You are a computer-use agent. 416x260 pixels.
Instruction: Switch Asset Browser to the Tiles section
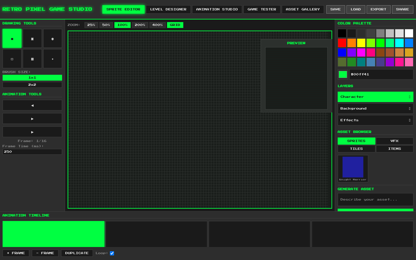pyautogui.click(x=356, y=149)
